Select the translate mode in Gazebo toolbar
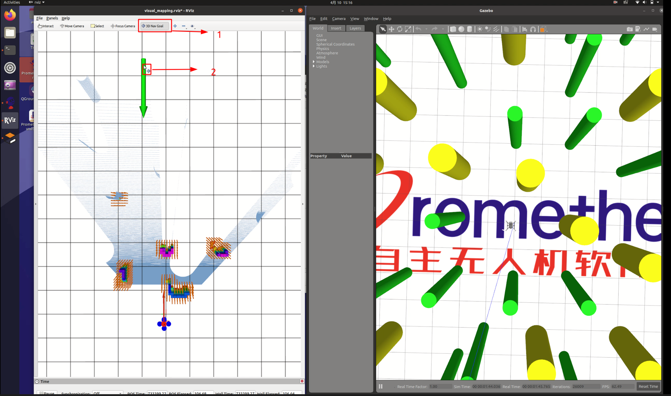 [391, 29]
